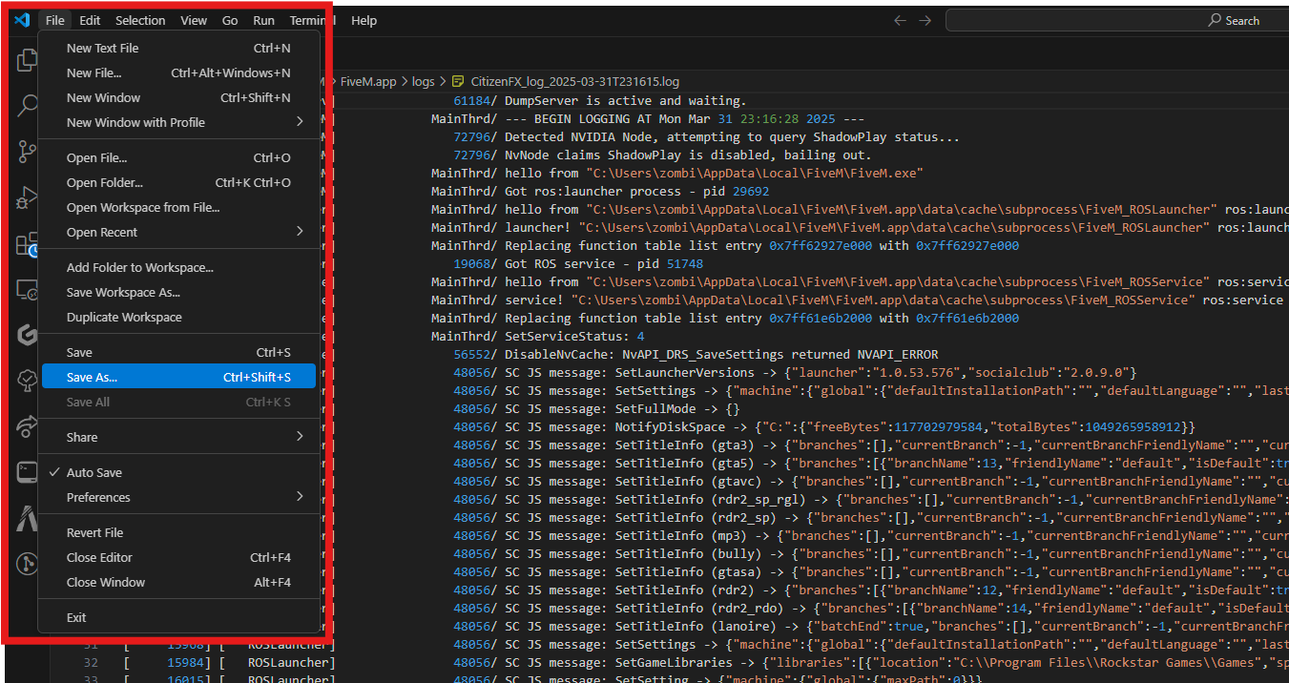Click New Text File menu entry
Image resolution: width=1289 pixels, height=683 pixels.
(x=102, y=49)
